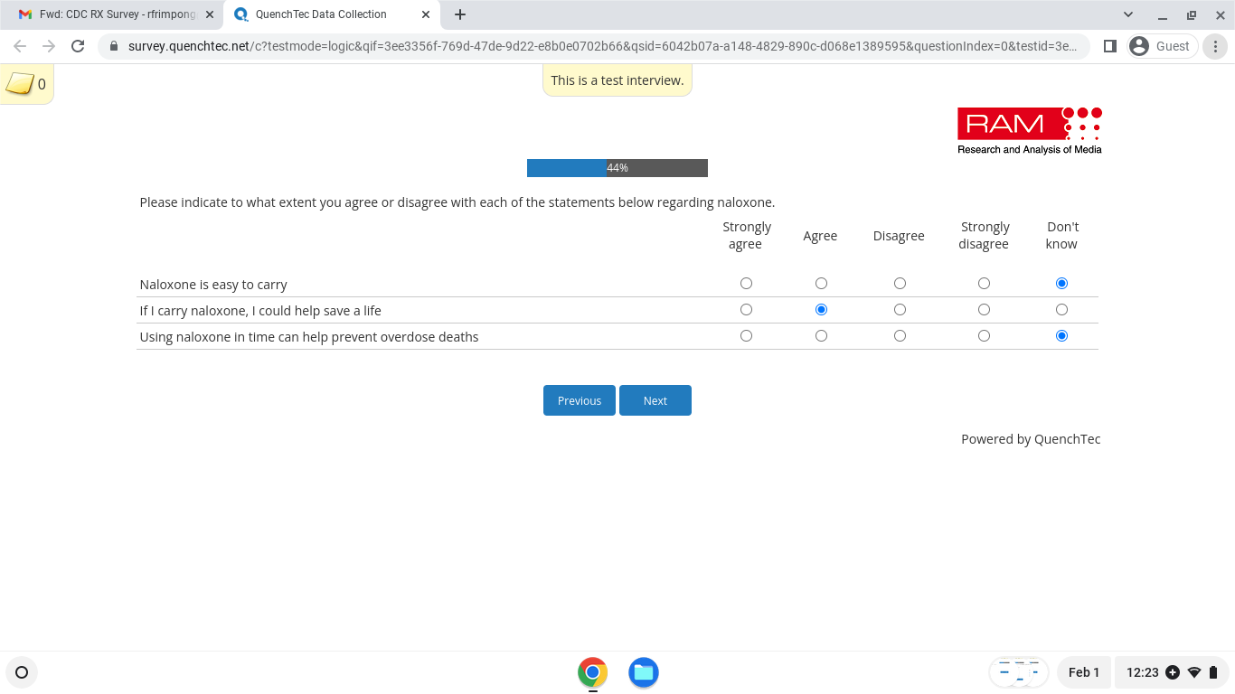Image resolution: width=1235 pixels, height=694 pixels.
Task: Open the Chrome three-dot menu
Action: tap(1216, 46)
